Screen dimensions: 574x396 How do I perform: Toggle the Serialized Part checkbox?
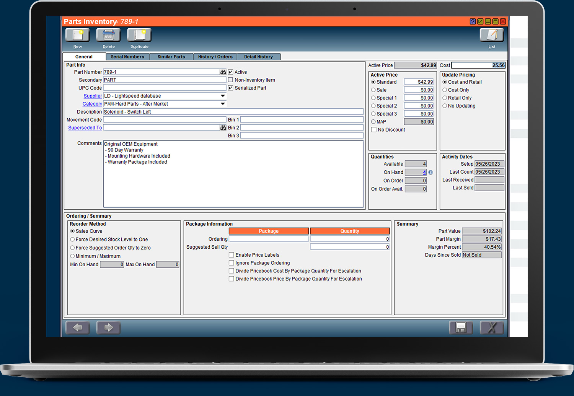[x=231, y=88]
